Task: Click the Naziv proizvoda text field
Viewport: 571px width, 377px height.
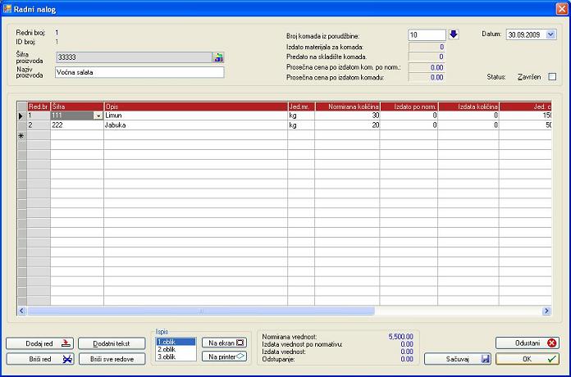Action: click(139, 72)
